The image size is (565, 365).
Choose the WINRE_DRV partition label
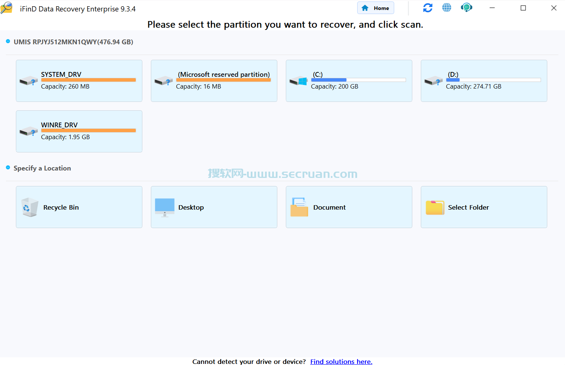tap(59, 125)
